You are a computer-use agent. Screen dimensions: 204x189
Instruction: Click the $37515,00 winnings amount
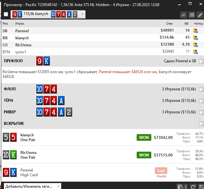[163, 155]
